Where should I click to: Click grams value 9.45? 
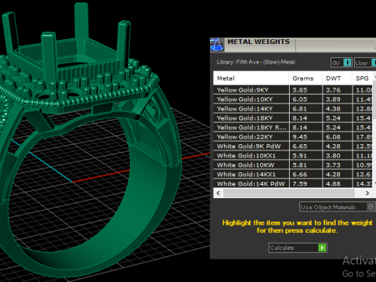point(300,137)
